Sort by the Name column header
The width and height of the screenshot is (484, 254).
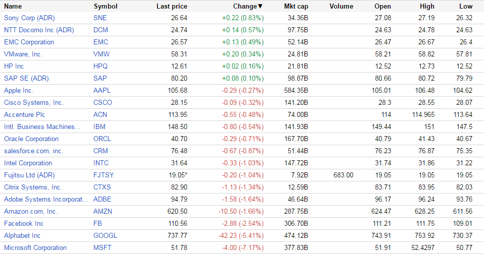(13, 7)
